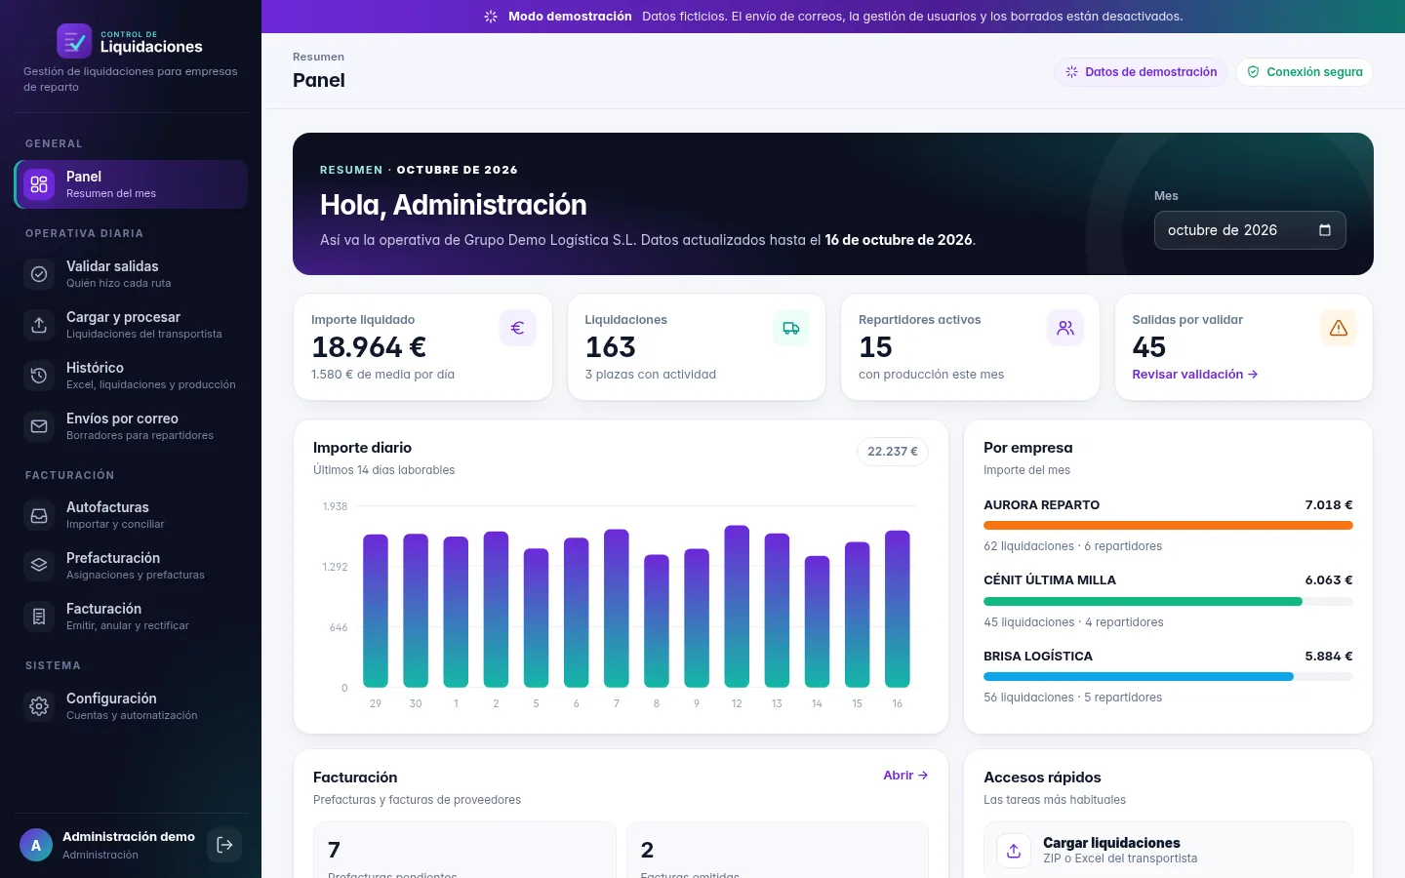Click the Facturación receipt icon
The height and width of the screenshot is (878, 1405).
39,617
